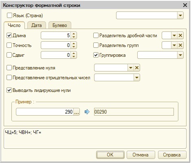Click the example input showing 290
Screen dimensions: 191x163
45,112
